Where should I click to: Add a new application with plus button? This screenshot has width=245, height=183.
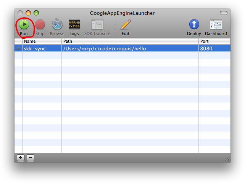click(x=21, y=158)
